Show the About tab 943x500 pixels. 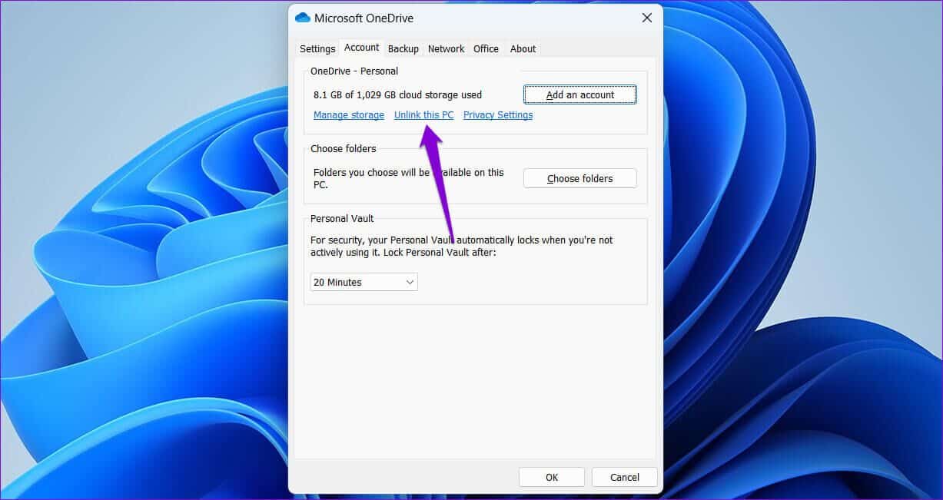tap(523, 48)
